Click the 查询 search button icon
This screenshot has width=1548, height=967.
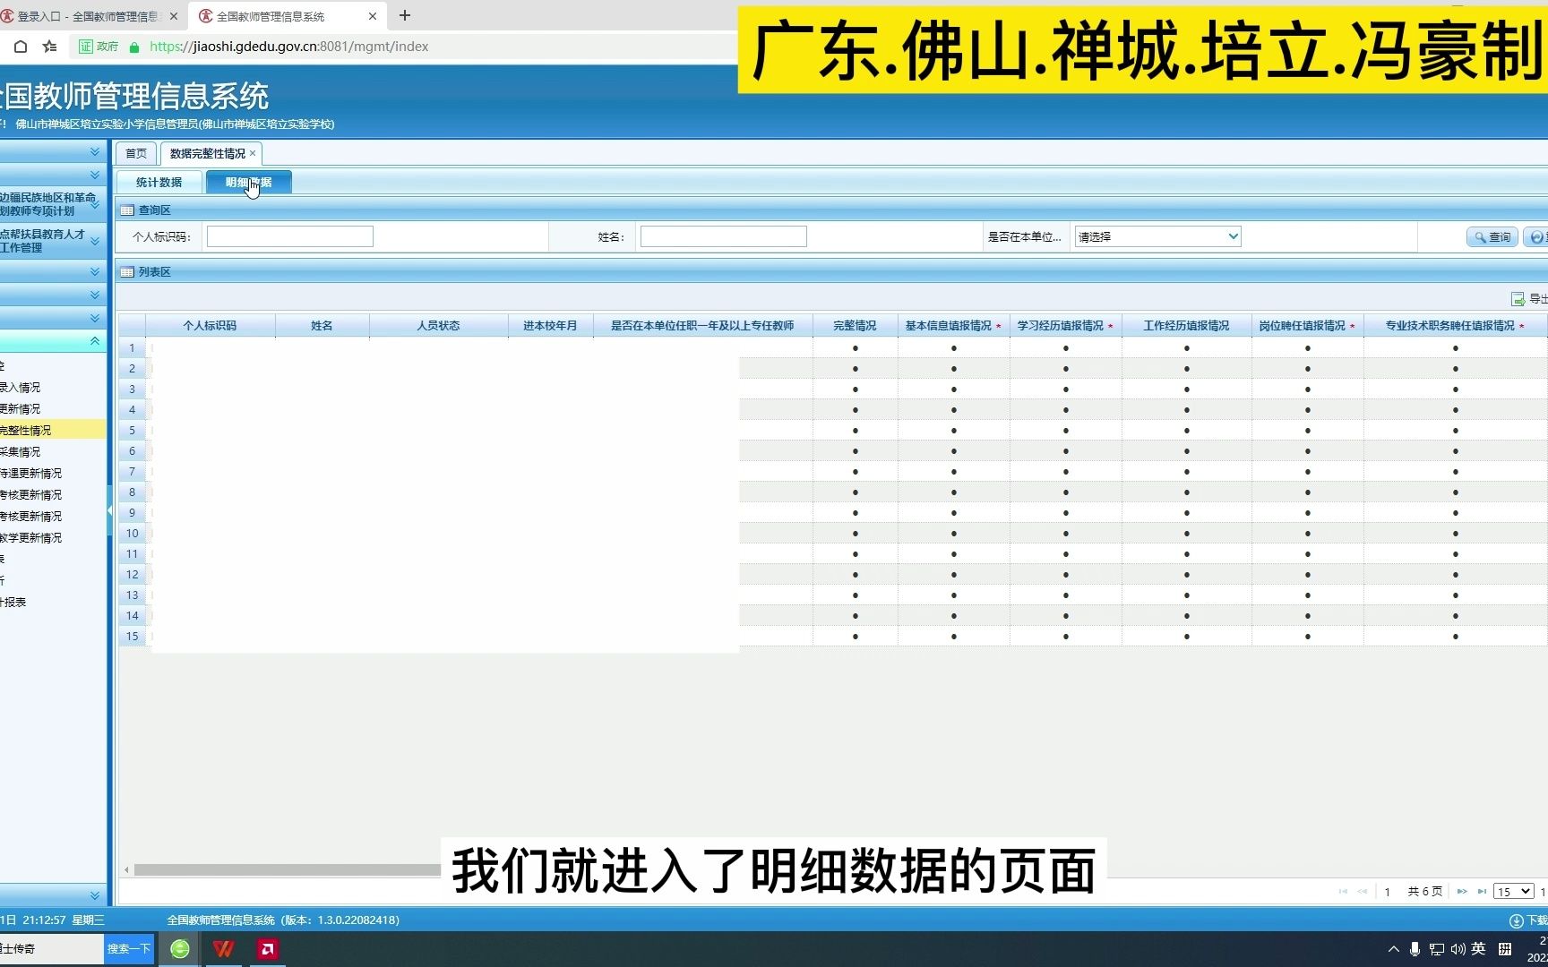(1480, 237)
